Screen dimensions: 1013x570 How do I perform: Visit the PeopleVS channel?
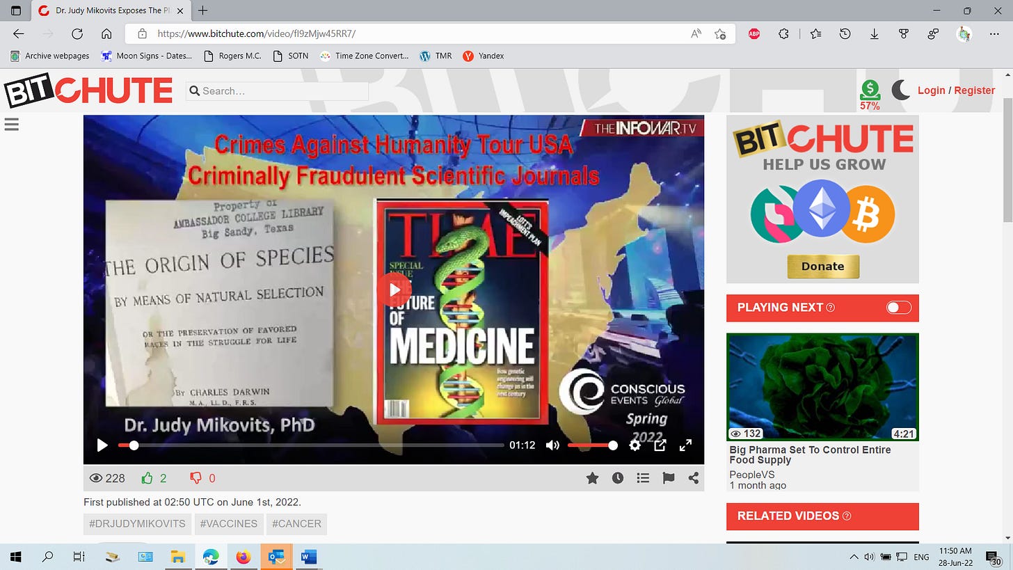point(751,475)
